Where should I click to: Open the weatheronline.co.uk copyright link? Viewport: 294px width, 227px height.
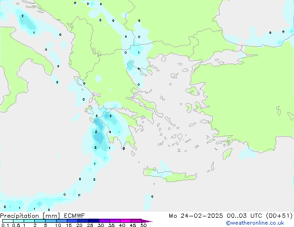(x=255, y=223)
